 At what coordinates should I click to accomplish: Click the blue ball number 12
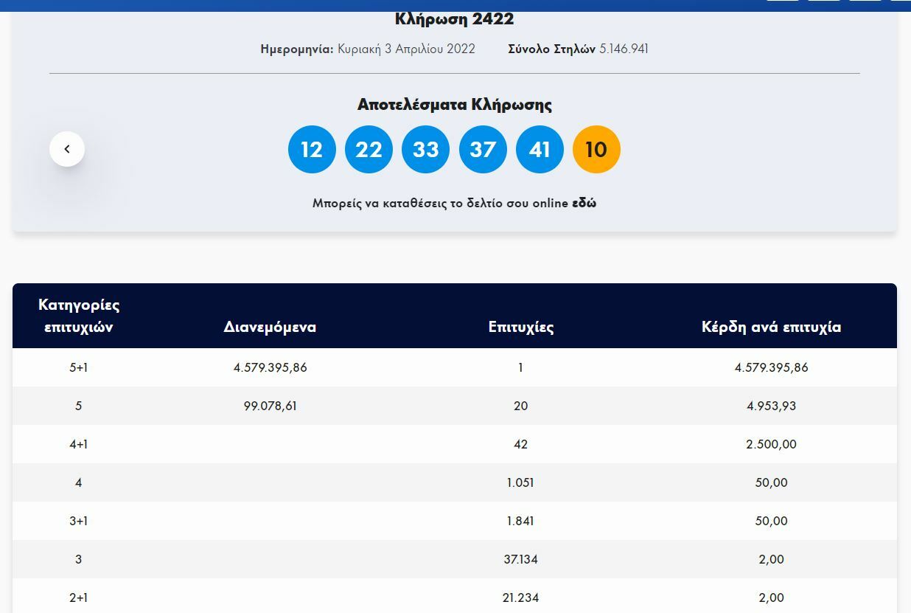(312, 150)
